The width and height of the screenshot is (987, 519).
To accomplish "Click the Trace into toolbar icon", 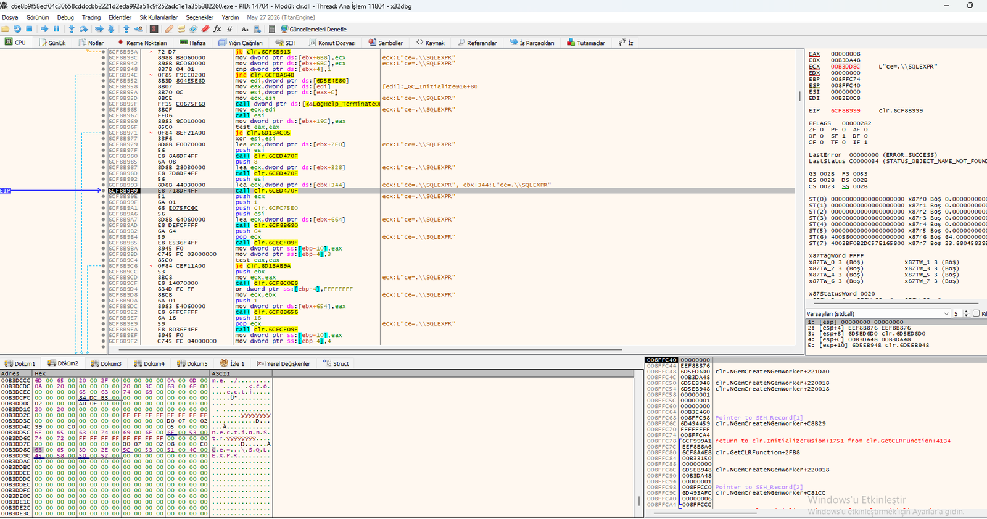I will point(99,29).
